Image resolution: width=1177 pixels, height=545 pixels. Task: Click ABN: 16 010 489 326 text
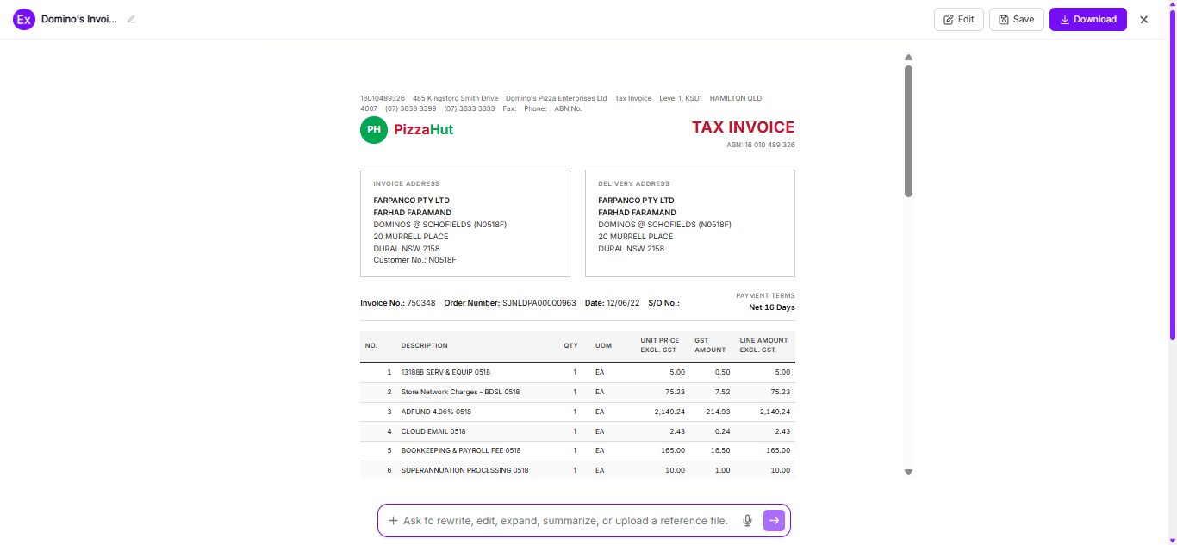pos(761,145)
